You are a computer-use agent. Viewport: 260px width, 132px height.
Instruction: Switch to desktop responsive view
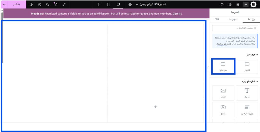(118, 4)
